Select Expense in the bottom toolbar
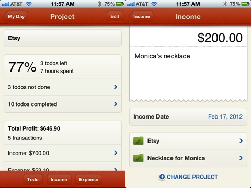The height and width of the screenshot is (188, 251). 89,179
